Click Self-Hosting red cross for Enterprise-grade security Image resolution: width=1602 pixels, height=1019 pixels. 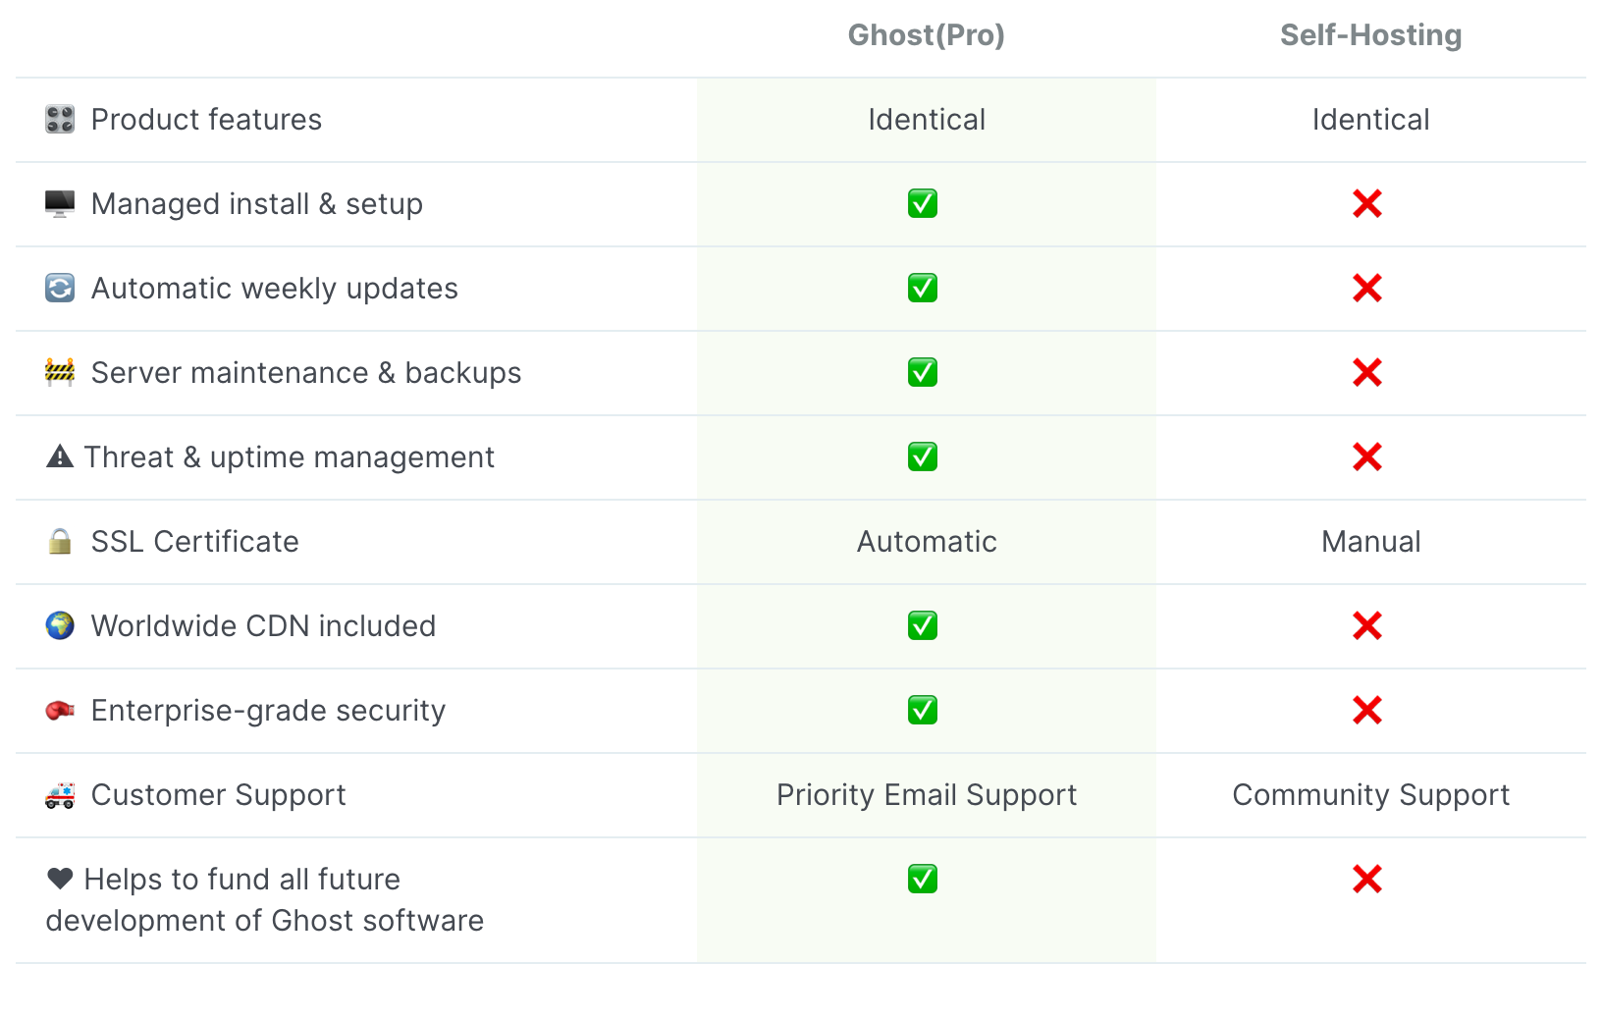pyautogui.click(x=1367, y=711)
